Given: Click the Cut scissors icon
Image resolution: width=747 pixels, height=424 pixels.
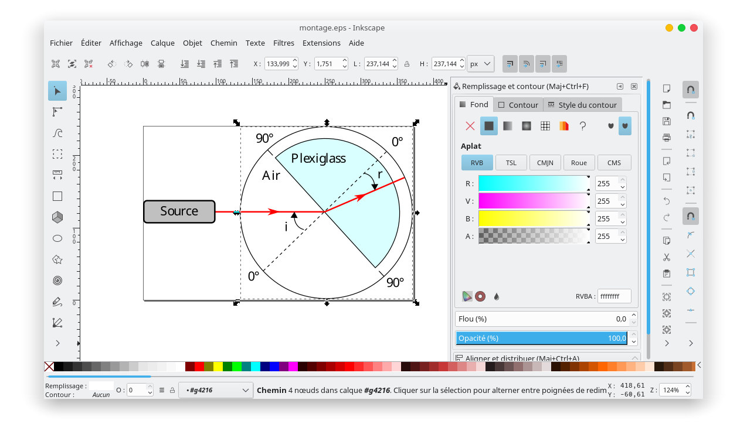Looking at the screenshot, I should (667, 257).
